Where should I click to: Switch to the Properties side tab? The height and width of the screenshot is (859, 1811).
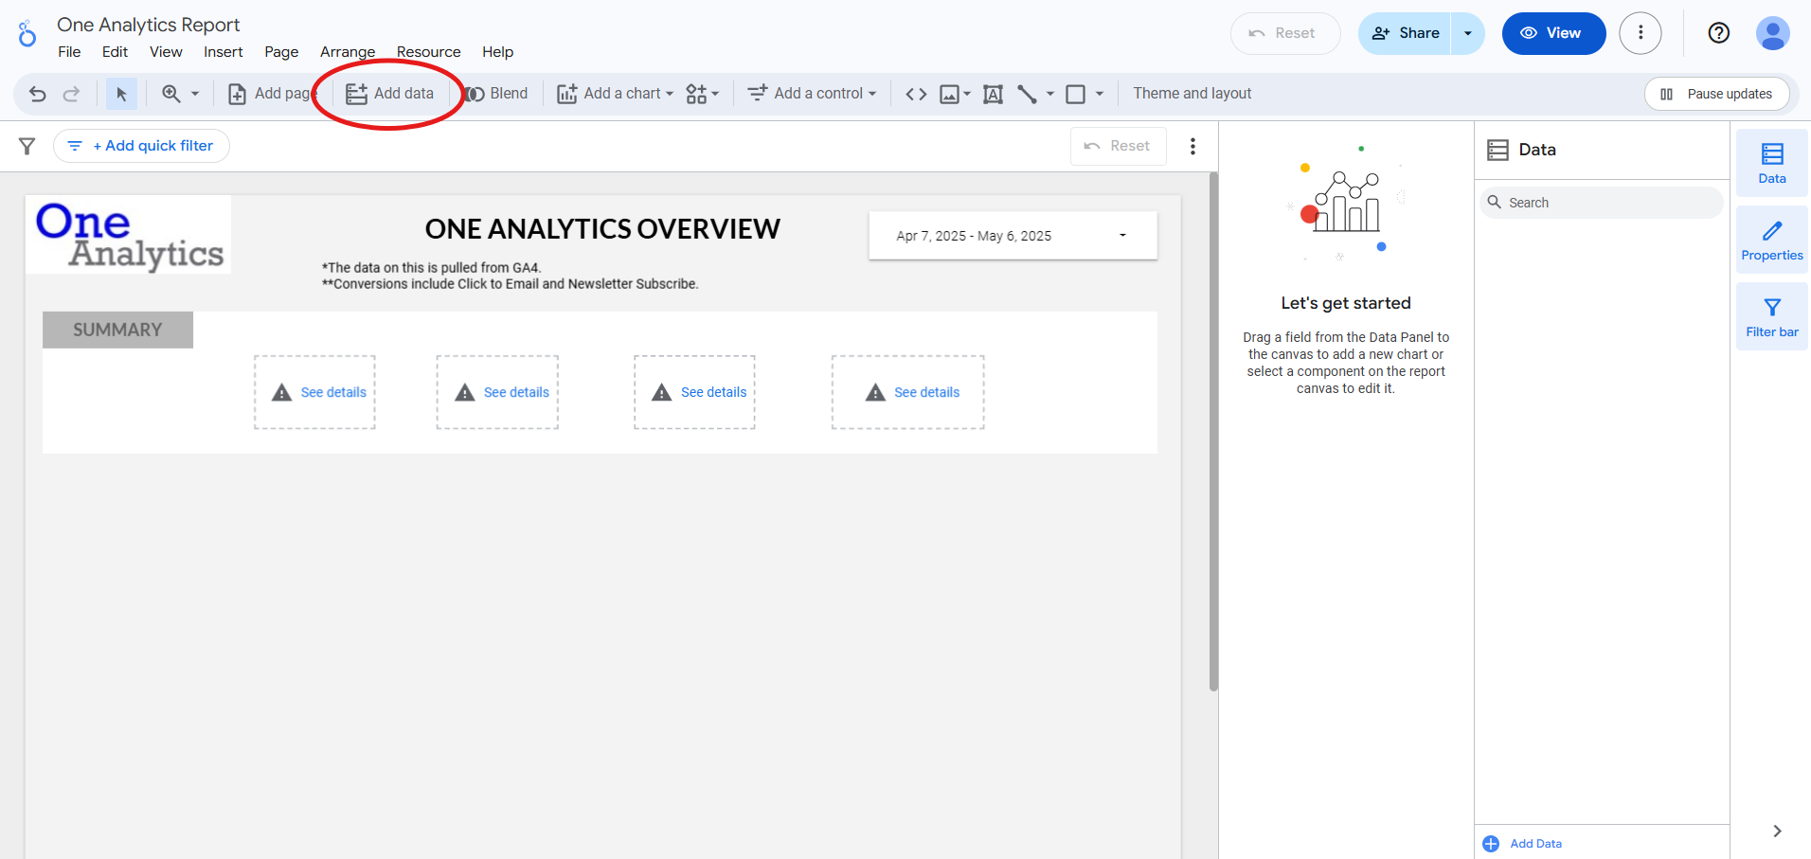1771,240
